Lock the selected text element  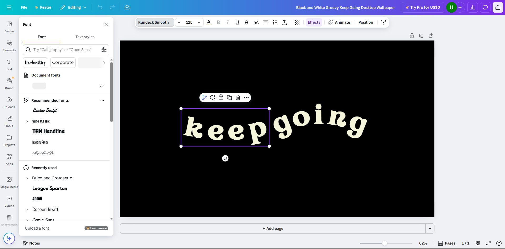(x=221, y=98)
